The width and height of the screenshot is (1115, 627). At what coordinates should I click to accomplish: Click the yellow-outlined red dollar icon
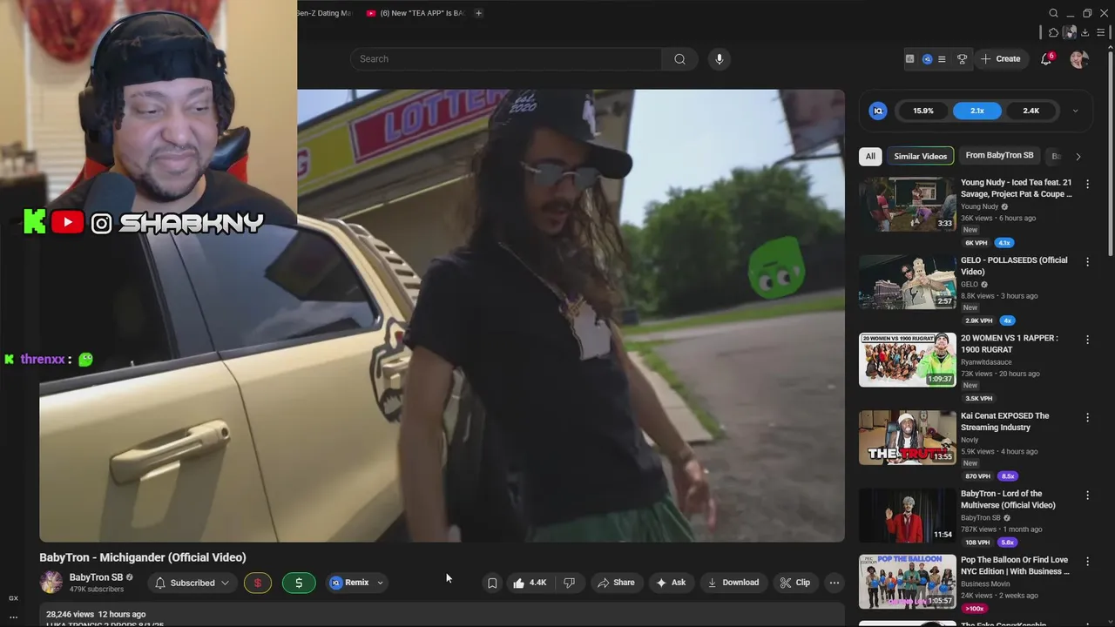pos(257,583)
